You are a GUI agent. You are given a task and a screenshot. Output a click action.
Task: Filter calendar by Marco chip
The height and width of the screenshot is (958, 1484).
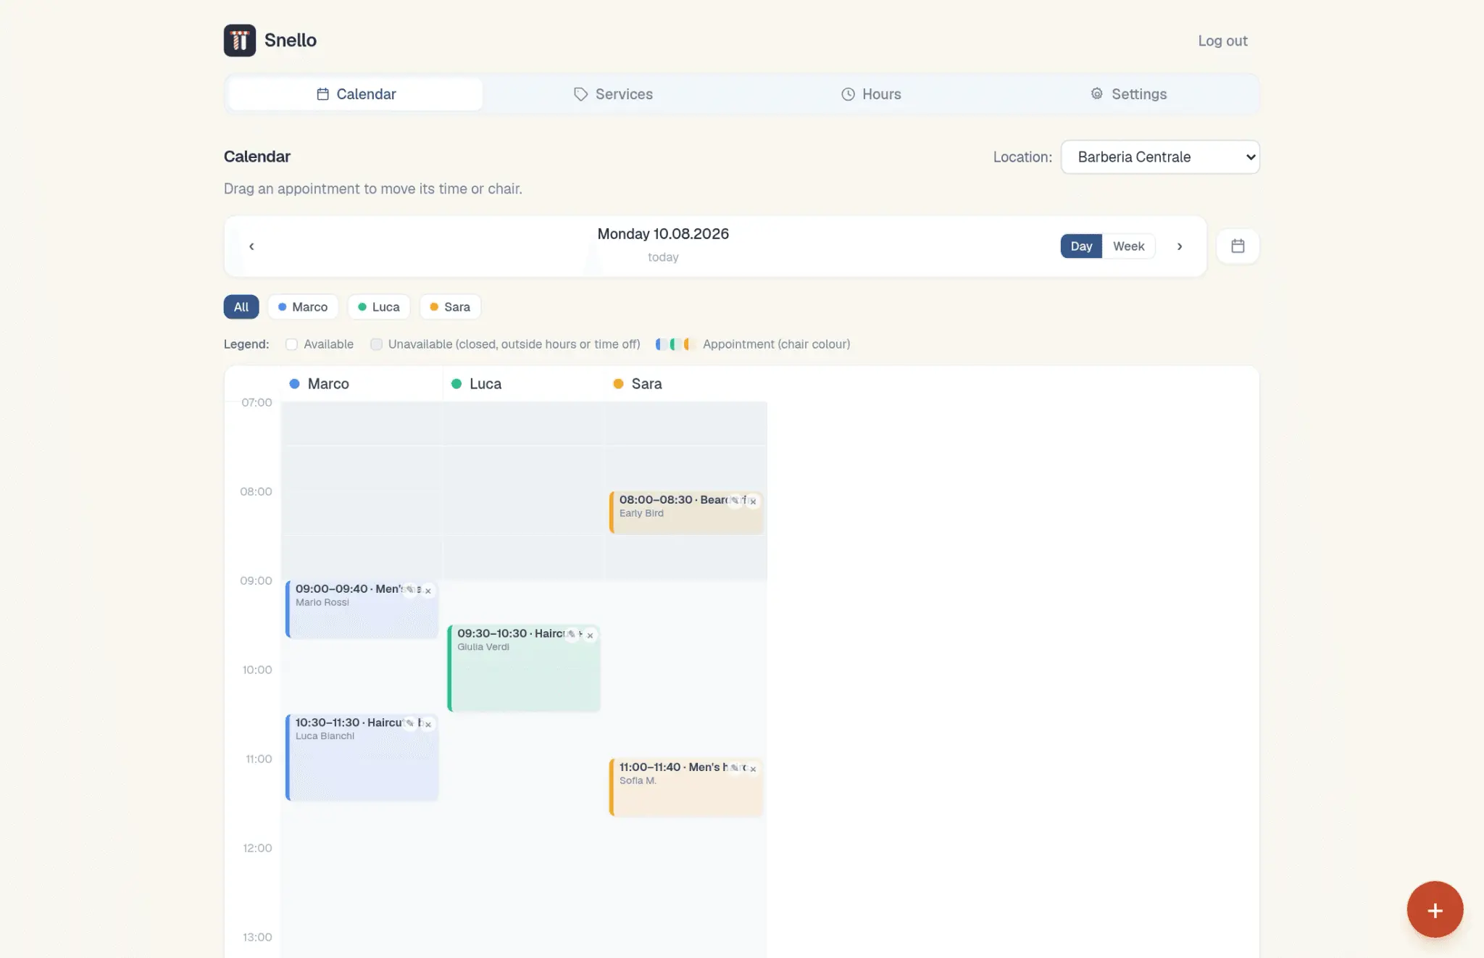(x=303, y=307)
